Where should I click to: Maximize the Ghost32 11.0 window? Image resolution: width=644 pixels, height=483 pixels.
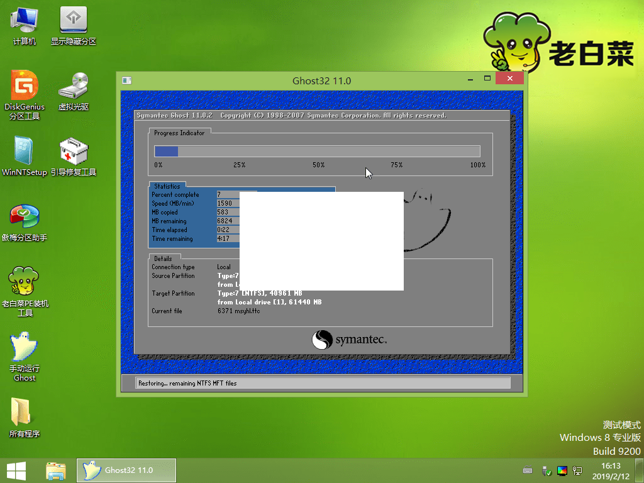pos(487,78)
